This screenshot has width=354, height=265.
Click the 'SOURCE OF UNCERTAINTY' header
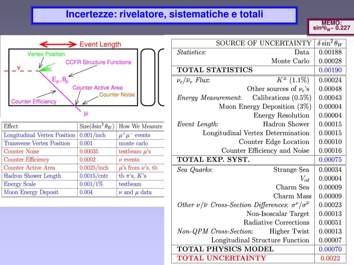point(263,43)
